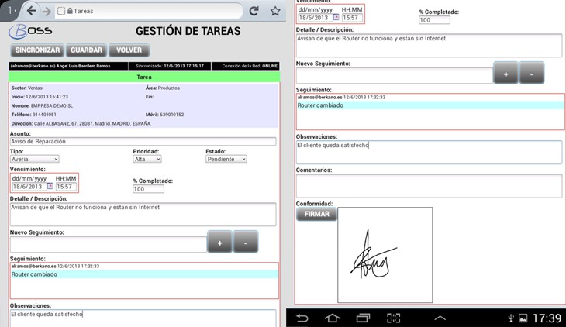Expand the up chevron in navigation bar

(440, 318)
